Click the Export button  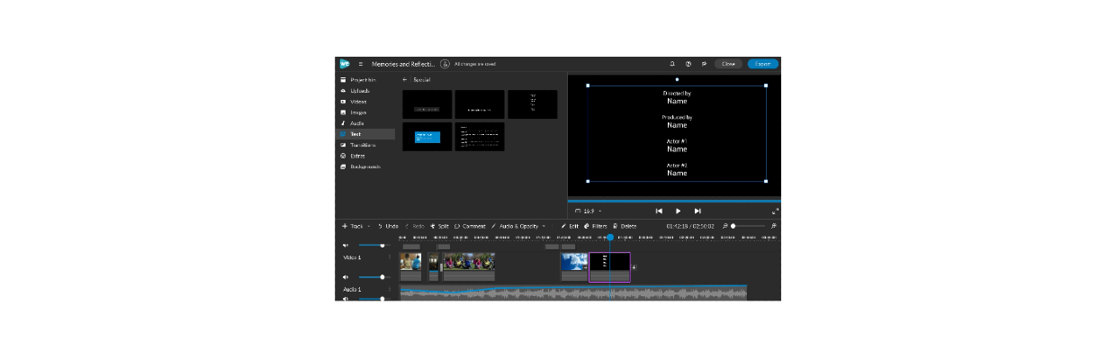[762, 64]
